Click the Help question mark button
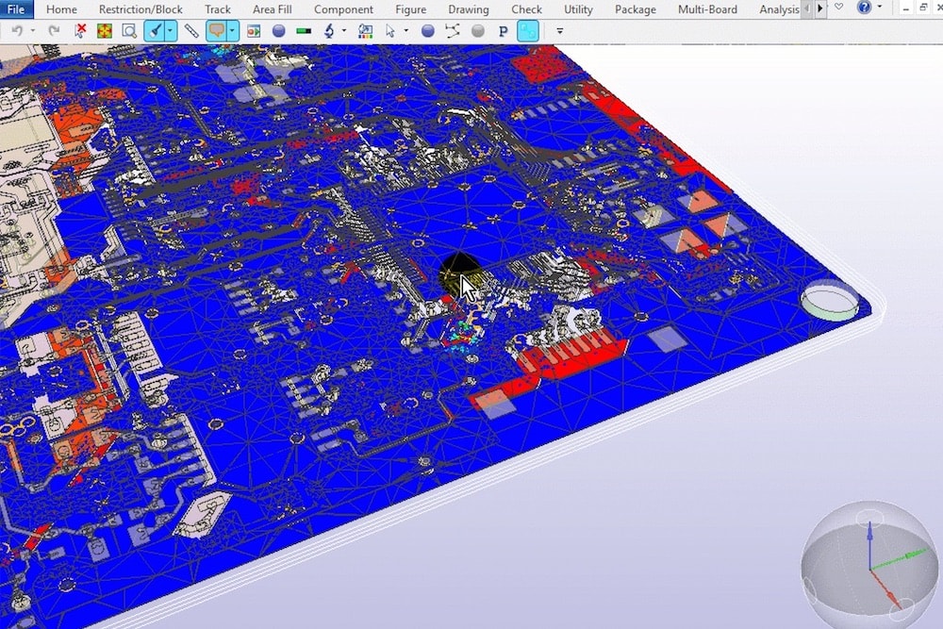 [x=864, y=8]
